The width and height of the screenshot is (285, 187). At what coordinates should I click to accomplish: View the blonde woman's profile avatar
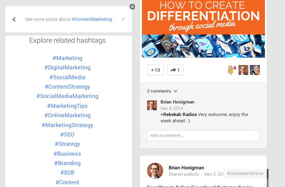pos(255,70)
